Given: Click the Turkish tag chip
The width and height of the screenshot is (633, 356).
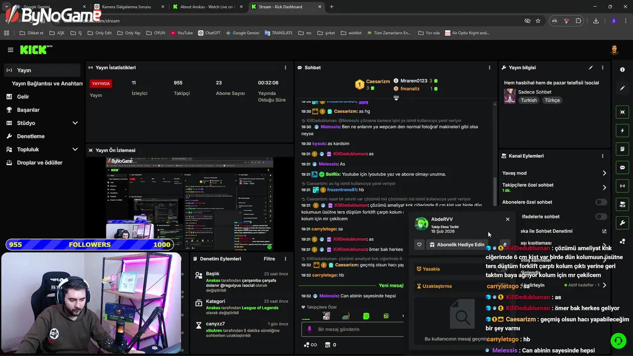Looking at the screenshot, I should click(x=529, y=100).
